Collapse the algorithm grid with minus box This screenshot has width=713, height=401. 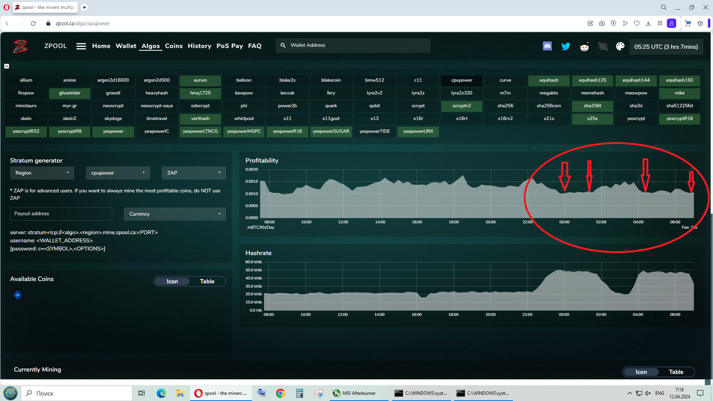point(7,67)
